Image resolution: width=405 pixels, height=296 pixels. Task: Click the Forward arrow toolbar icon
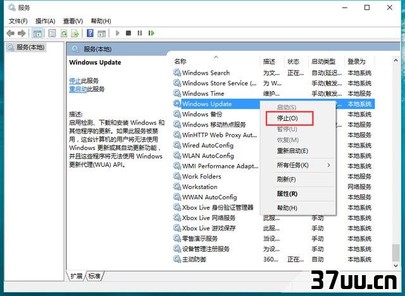tap(22, 33)
